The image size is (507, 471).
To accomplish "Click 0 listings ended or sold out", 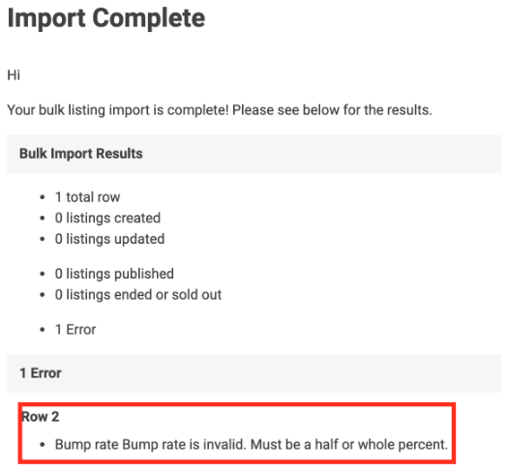I will tap(138, 295).
